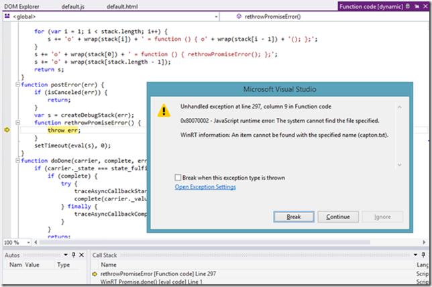Collapse the function rethrowPromiseError outline block
The height and width of the screenshot is (287, 432).
tap(17, 123)
